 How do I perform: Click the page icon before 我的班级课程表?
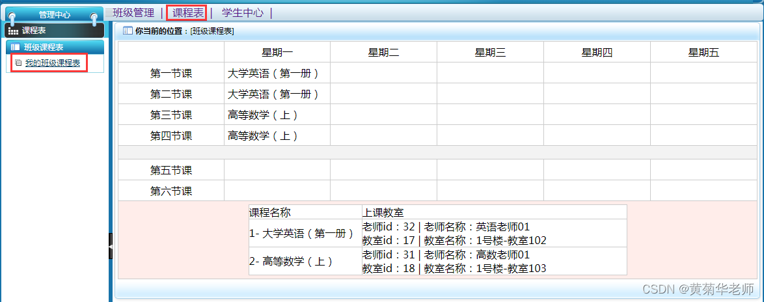(x=18, y=62)
